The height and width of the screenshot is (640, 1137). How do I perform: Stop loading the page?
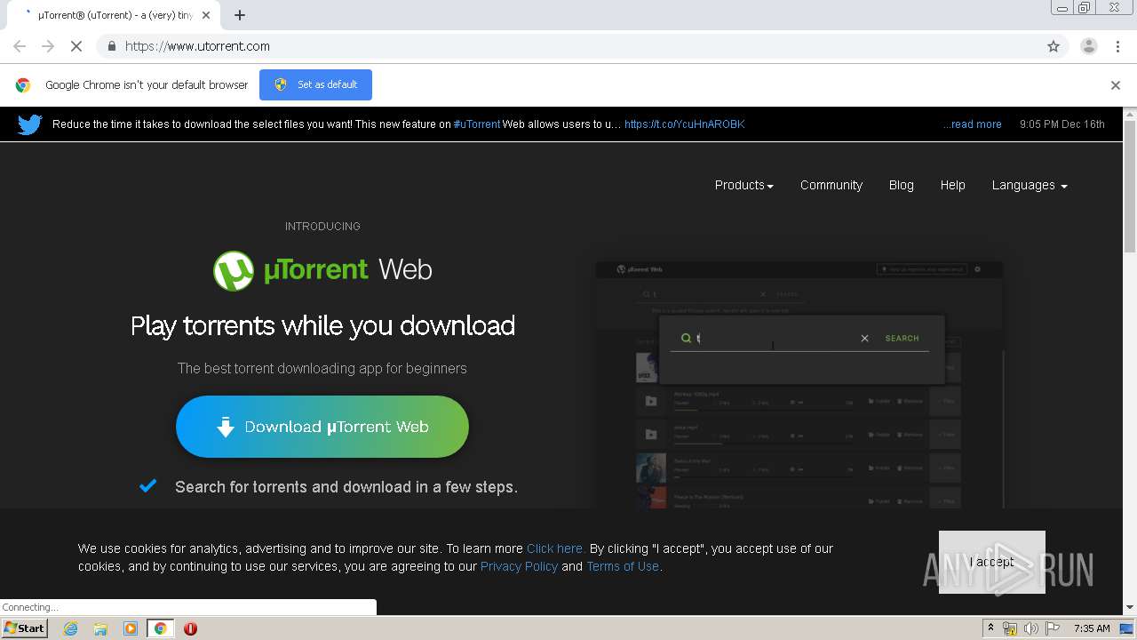point(76,46)
